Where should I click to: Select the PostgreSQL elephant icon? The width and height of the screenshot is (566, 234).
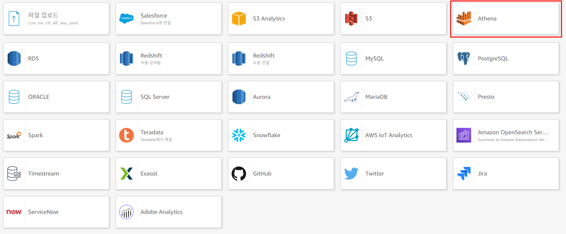[x=464, y=59]
